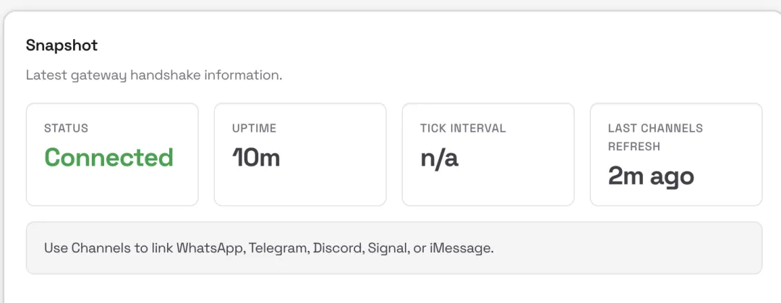The image size is (781, 303).
Task: Click the STATUS card label
Action: point(66,128)
